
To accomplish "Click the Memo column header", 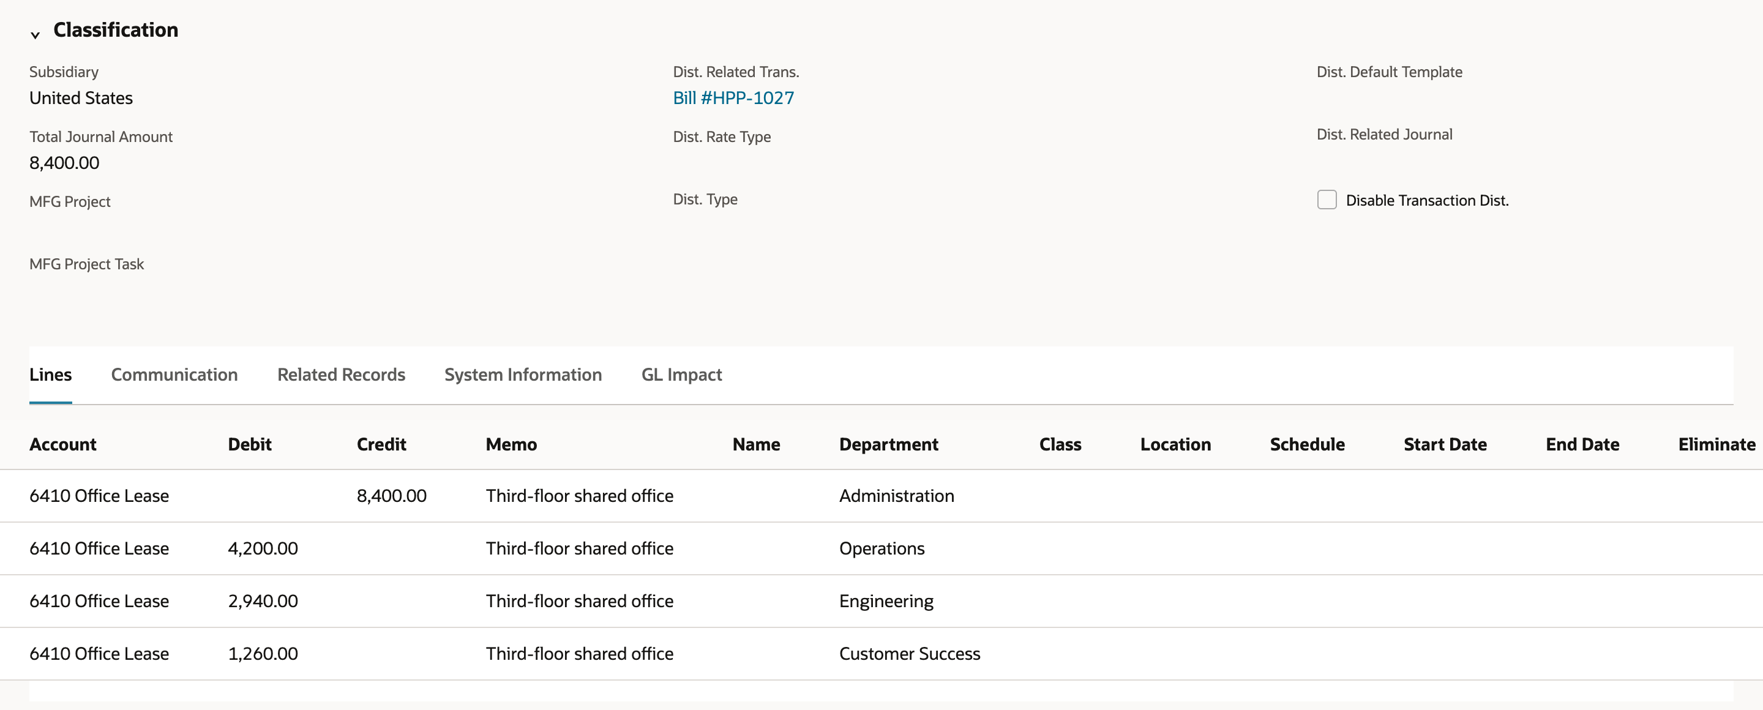I will [x=511, y=444].
